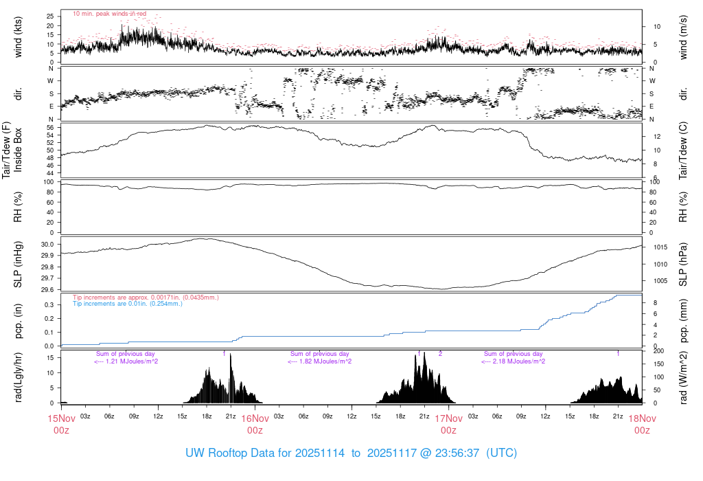Click the '56' tick on temperature axis

[50, 128]
